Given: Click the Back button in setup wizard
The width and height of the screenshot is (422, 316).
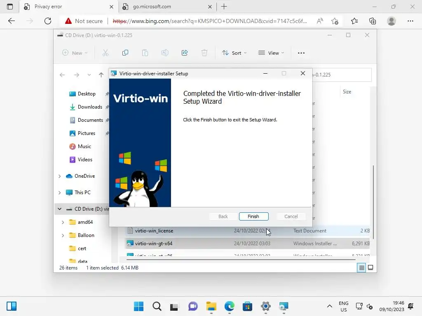Looking at the screenshot, I should point(223,216).
